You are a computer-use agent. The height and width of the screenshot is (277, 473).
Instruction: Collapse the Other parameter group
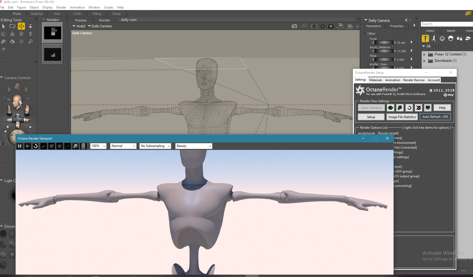[x=365, y=34]
